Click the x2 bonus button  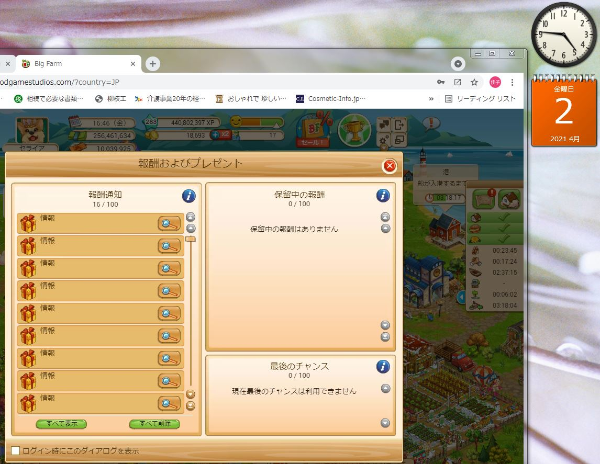click(225, 134)
